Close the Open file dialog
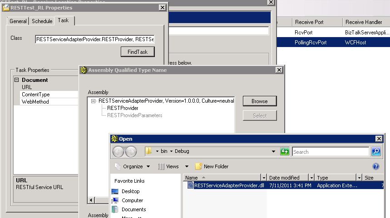 (x=379, y=139)
